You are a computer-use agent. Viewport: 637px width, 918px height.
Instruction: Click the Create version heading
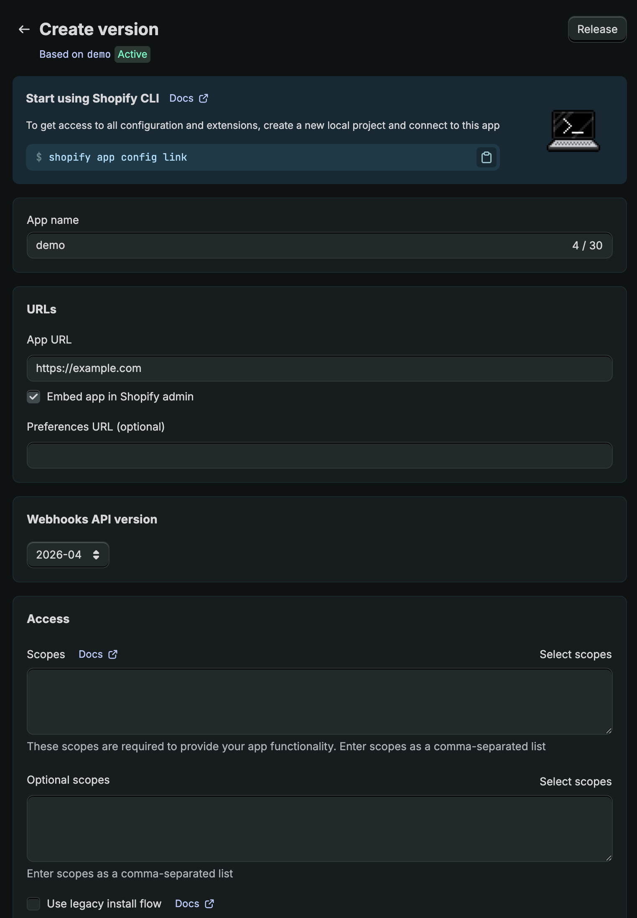click(x=99, y=29)
